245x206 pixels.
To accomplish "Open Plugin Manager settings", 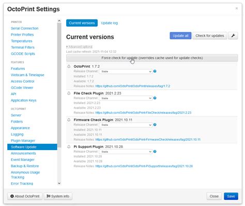I will tap(23, 141).
